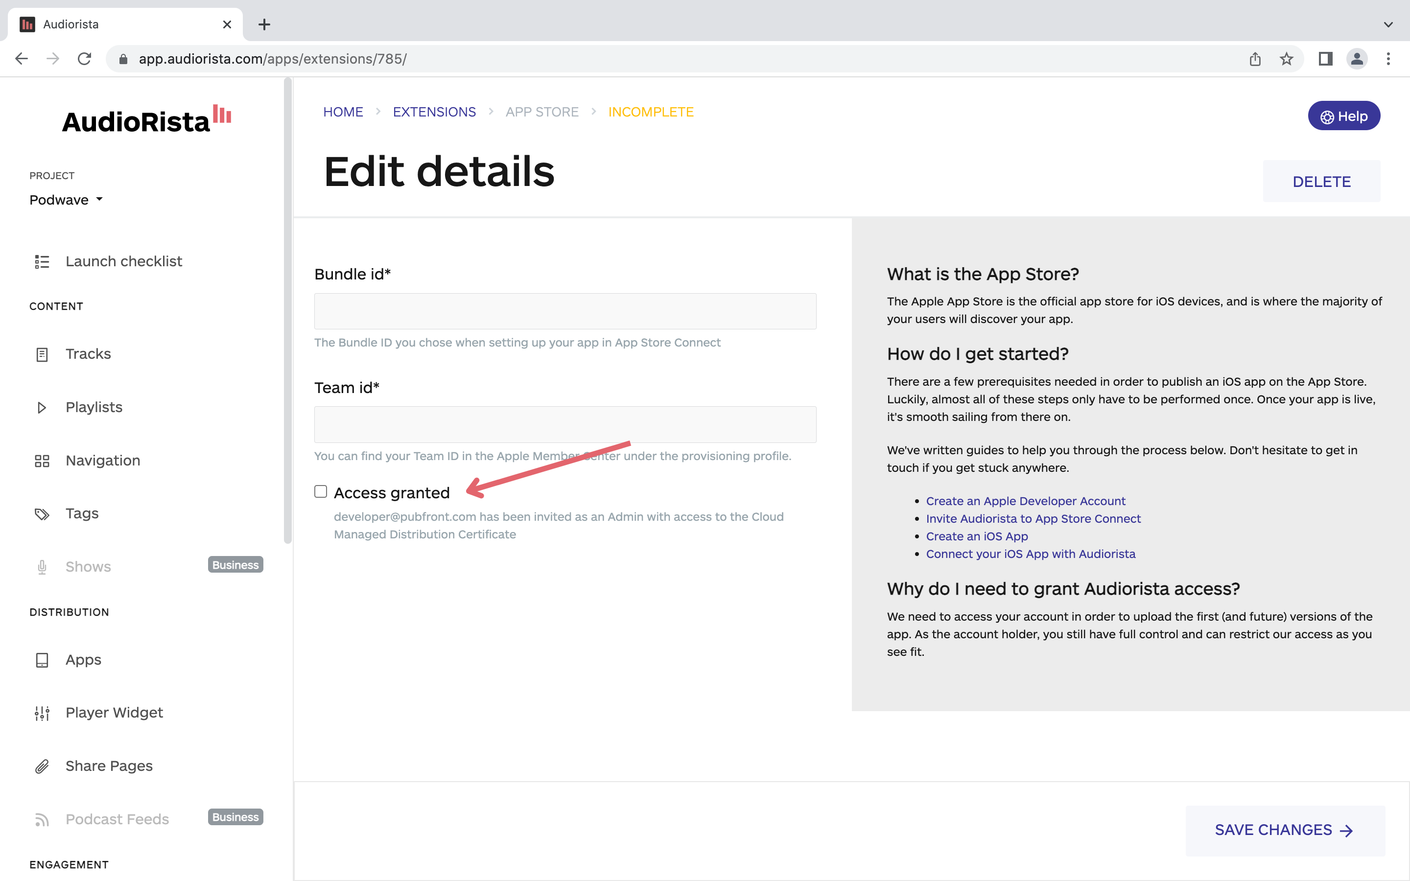Open the Podwave project dropdown

click(66, 200)
